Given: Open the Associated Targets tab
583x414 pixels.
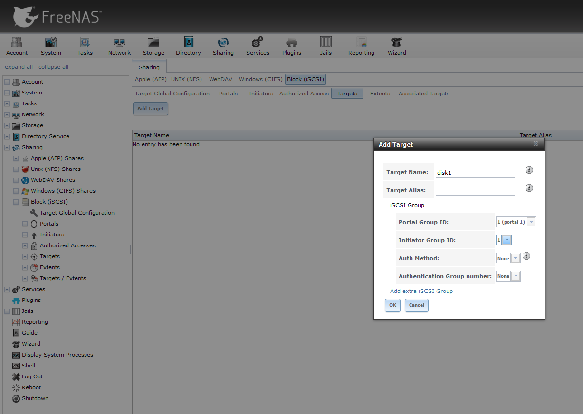Looking at the screenshot, I should [x=424, y=94].
